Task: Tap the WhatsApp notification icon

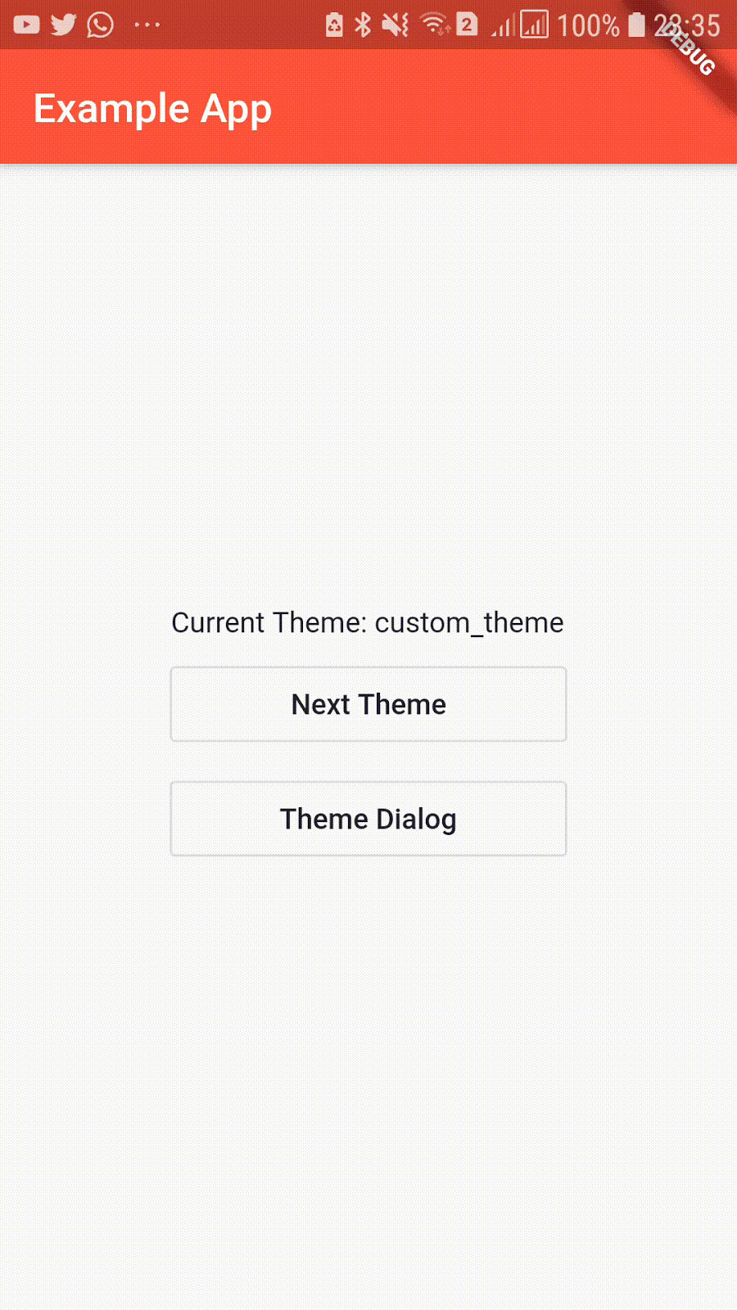Action: (101, 25)
